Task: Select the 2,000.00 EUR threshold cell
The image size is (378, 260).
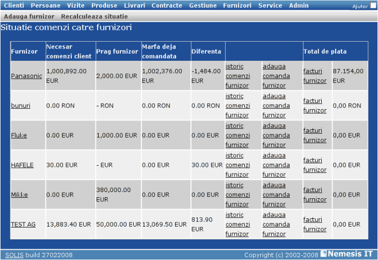Action: point(118,76)
